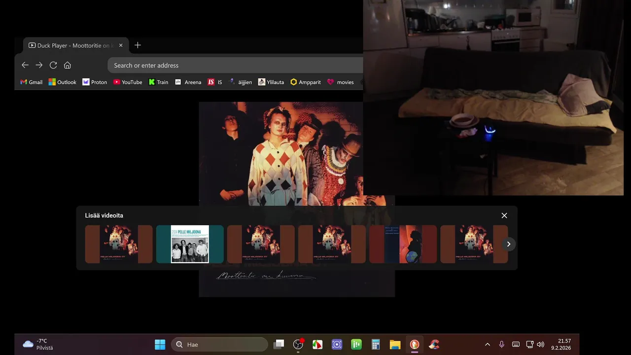Open the browser home page
631x355 pixels.
coord(68,65)
